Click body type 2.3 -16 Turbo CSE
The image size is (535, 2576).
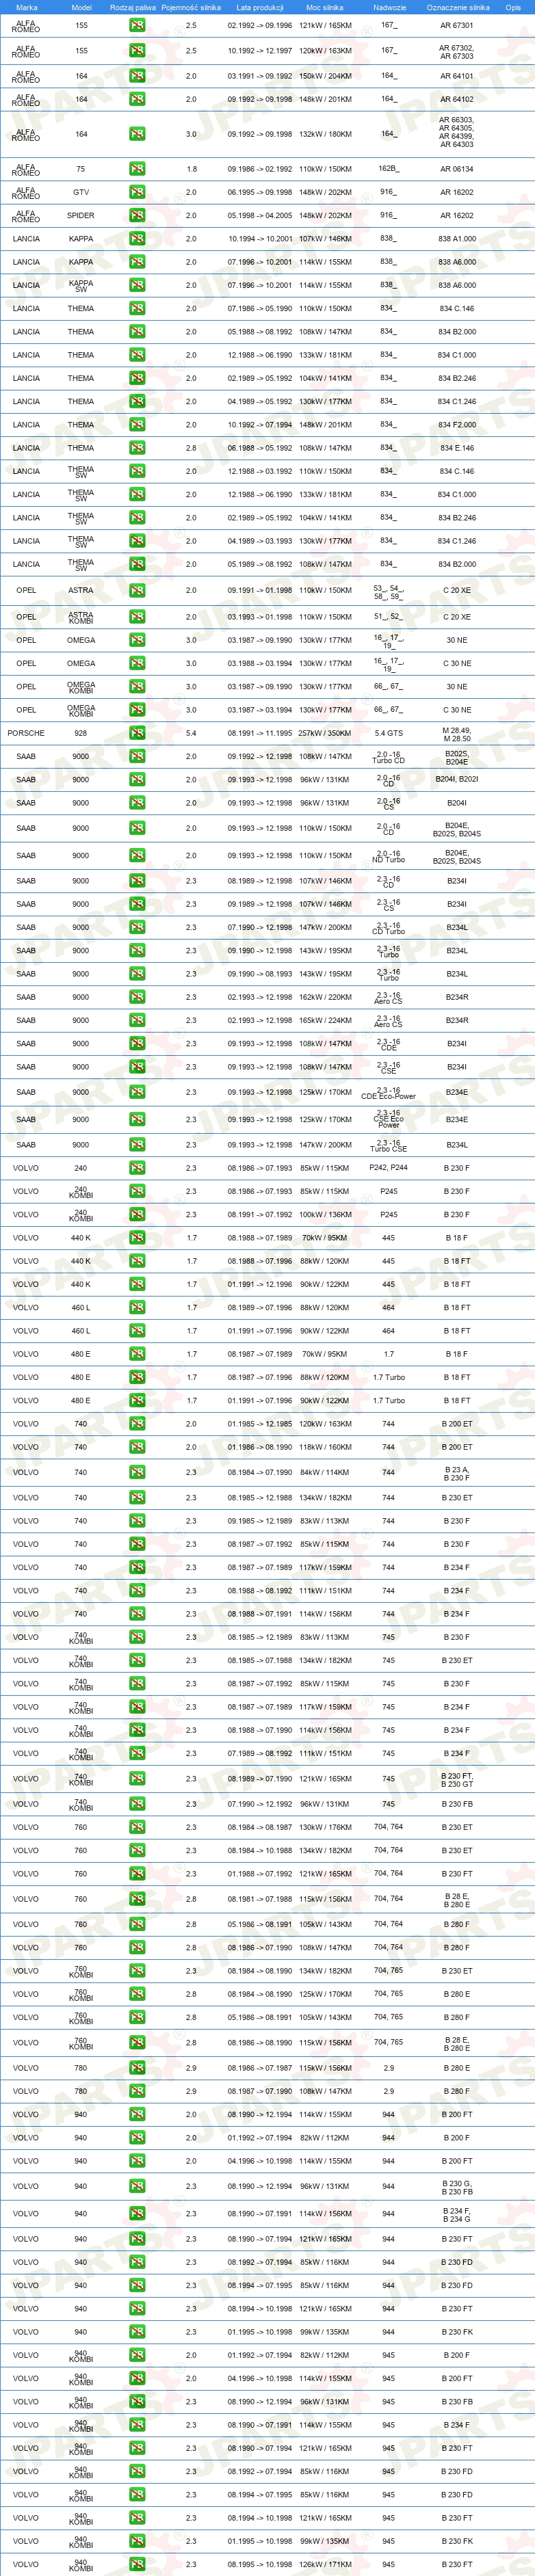[389, 1145]
